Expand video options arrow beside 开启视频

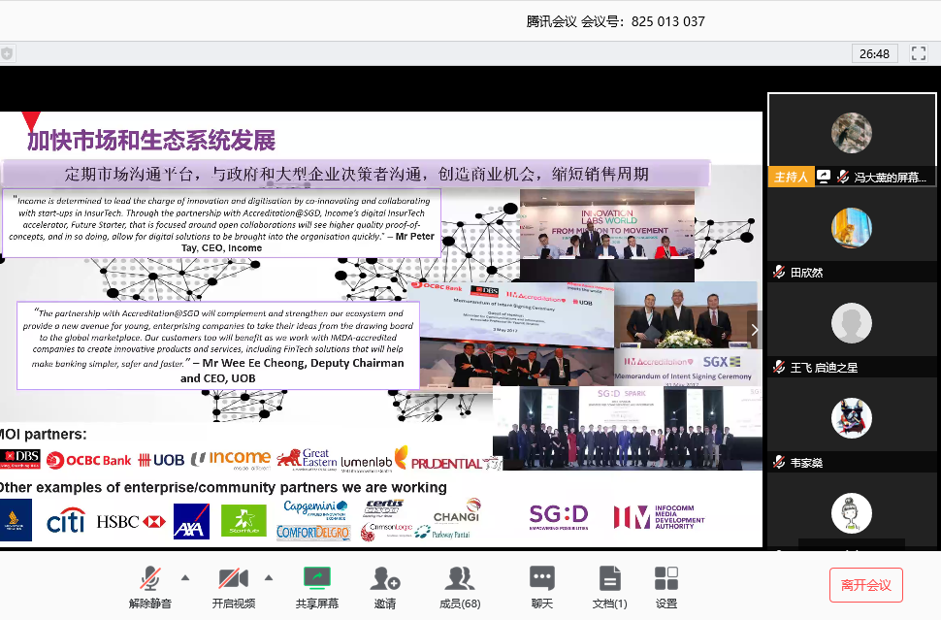pos(269,578)
